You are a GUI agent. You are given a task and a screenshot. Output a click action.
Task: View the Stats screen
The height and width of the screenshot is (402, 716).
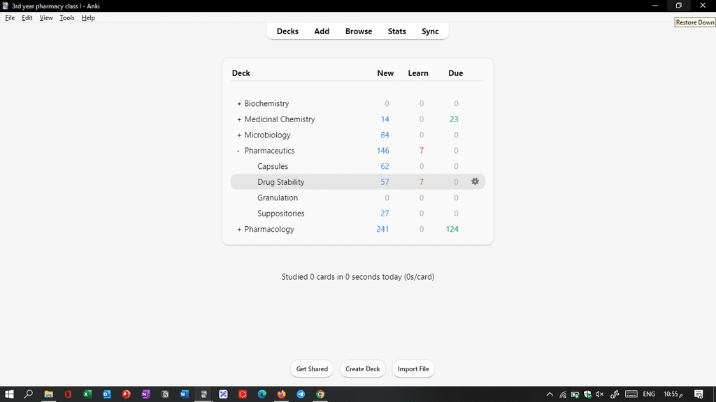[397, 31]
